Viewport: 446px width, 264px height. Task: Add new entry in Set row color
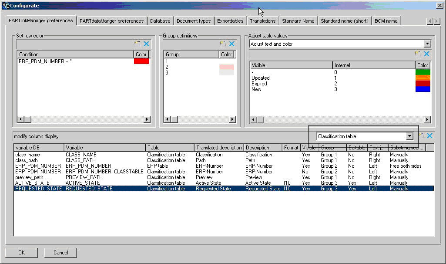(137, 44)
